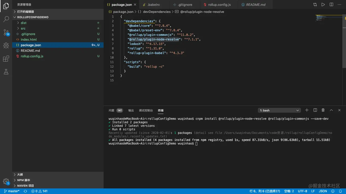The height and width of the screenshot is (194, 346).
Task: Click the "lodash" dependency line
Action: [147, 44]
